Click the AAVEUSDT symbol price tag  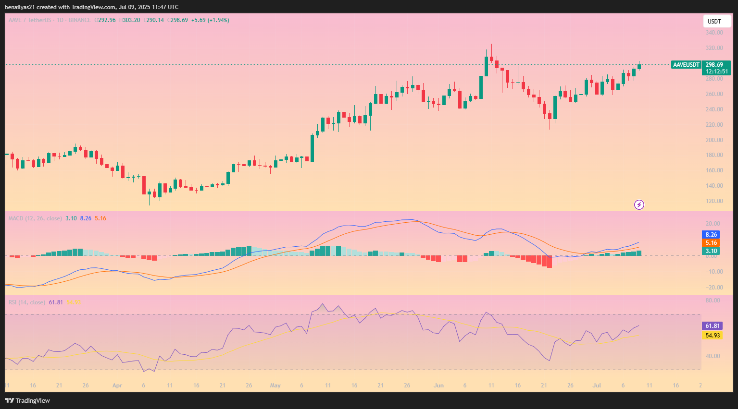coord(686,65)
